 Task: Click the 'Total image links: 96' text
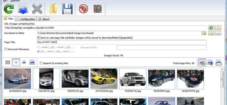point(184,63)
